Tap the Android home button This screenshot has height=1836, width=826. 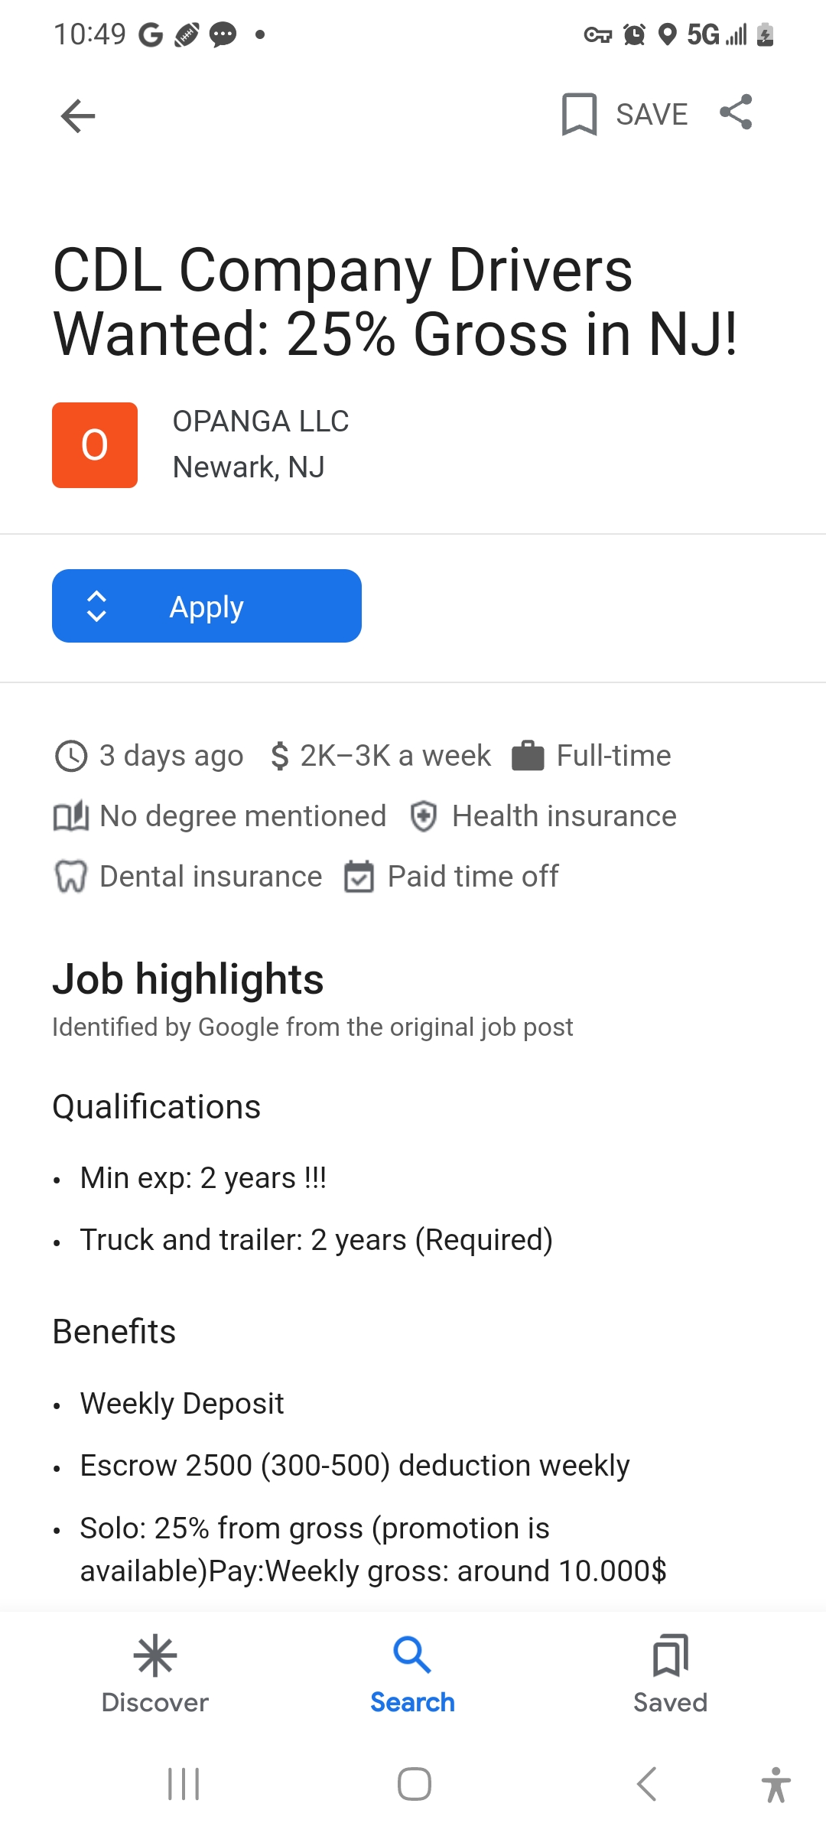click(x=414, y=1784)
